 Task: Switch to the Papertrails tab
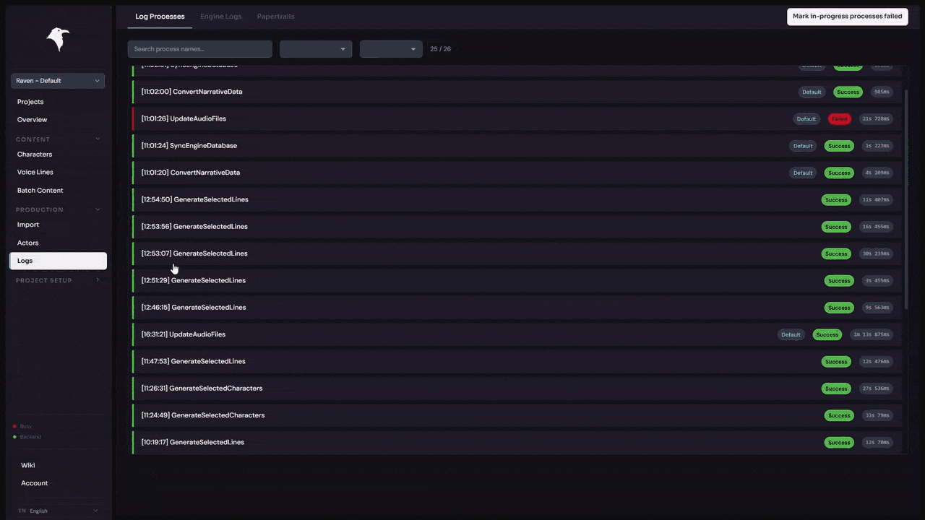point(276,17)
